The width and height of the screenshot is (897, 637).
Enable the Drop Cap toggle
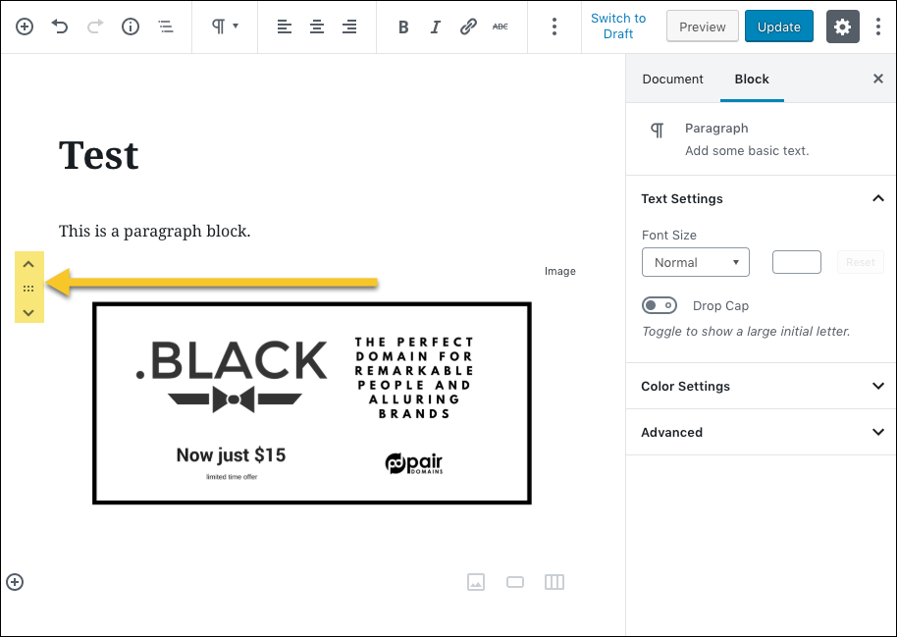click(x=660, y=305)
